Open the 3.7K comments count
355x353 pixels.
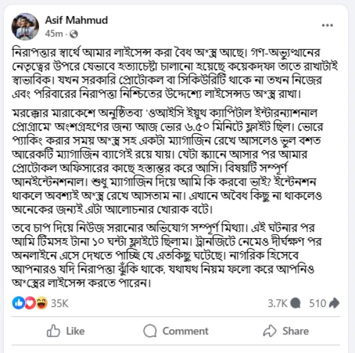277,303
